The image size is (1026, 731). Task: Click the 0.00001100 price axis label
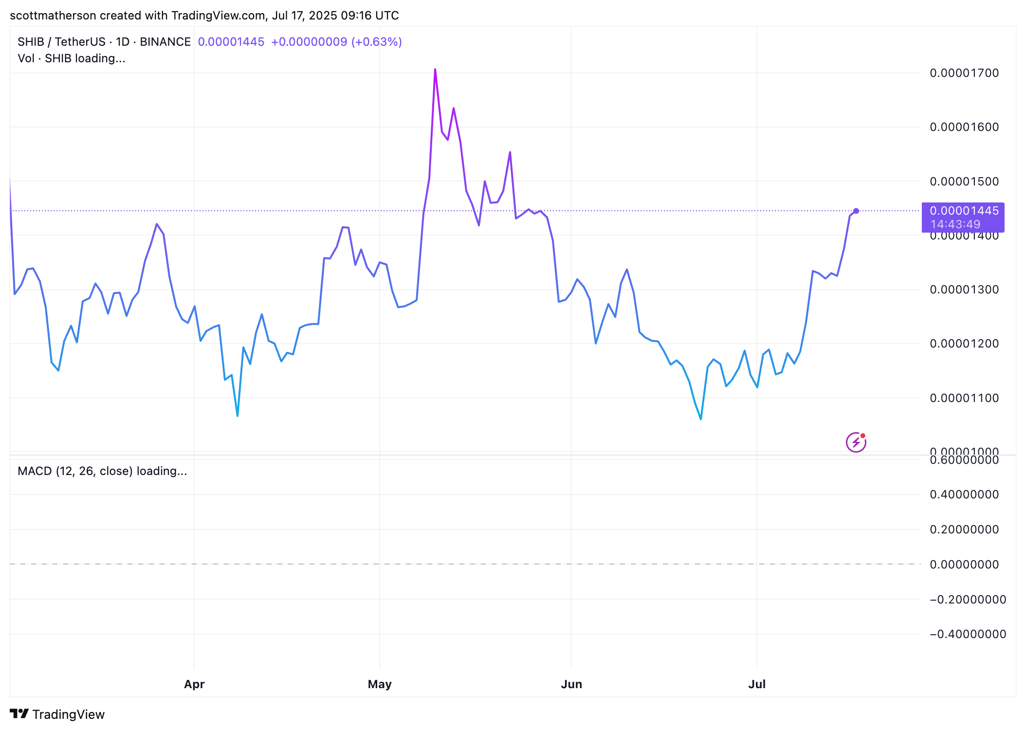coord(964,398)
